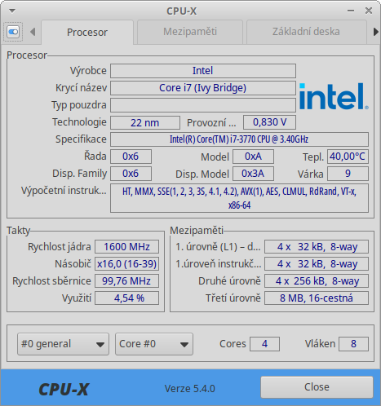Select the Model value 0xA
Image resolution: width=381 pixels, height=406 pixels.
[x=253, y=157]
